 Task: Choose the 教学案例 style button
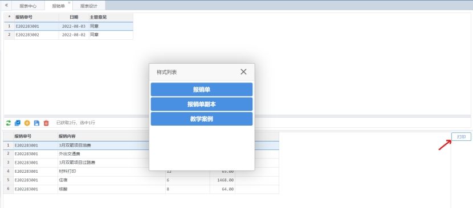click(202, 119)
